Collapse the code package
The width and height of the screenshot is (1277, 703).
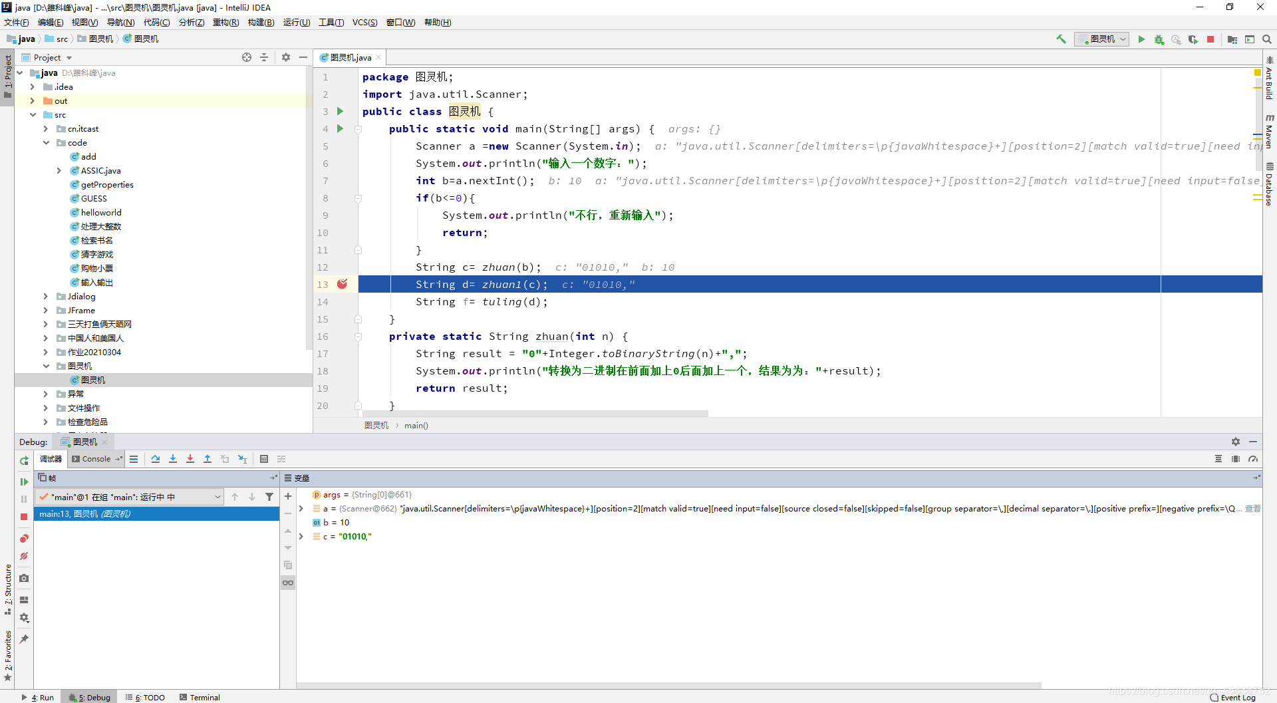[x=45, y=142]
